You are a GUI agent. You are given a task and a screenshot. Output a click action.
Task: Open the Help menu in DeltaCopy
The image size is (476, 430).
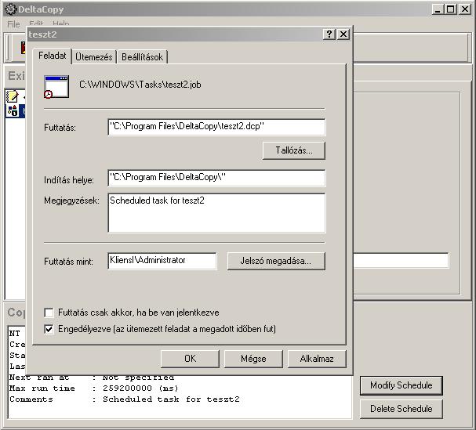[60, 23]
